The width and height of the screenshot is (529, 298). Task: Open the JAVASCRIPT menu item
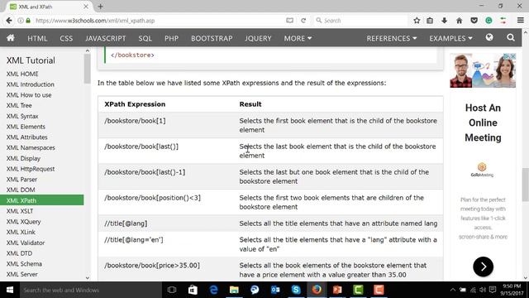tap(106, 38)
